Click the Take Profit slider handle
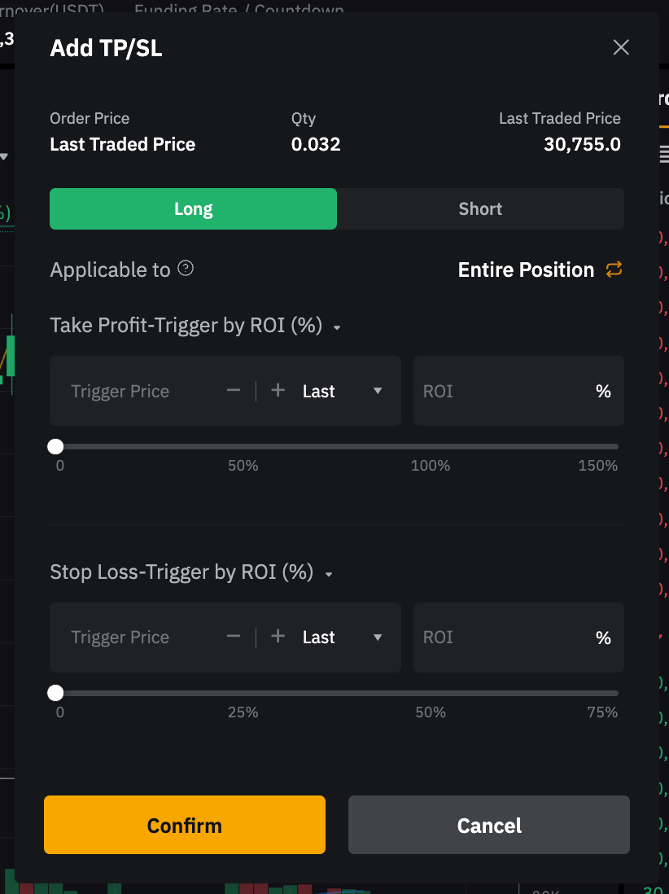 point(55,446)
